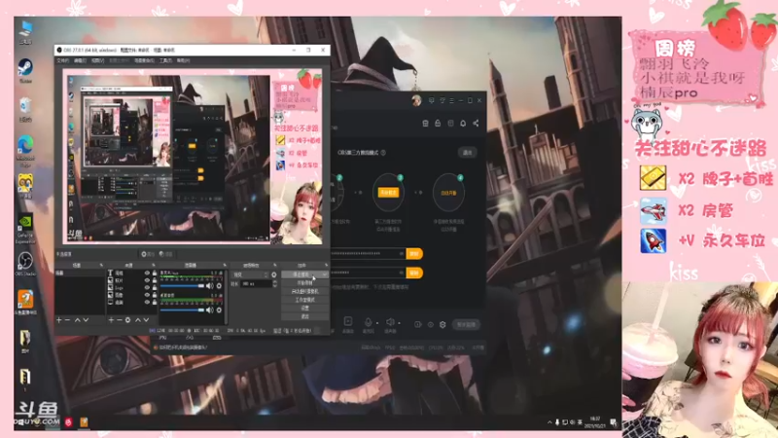Show hidden icons chevron in system tray
Image resolution: width=778 pixels, height=438 pixels.
click(549, 422)
